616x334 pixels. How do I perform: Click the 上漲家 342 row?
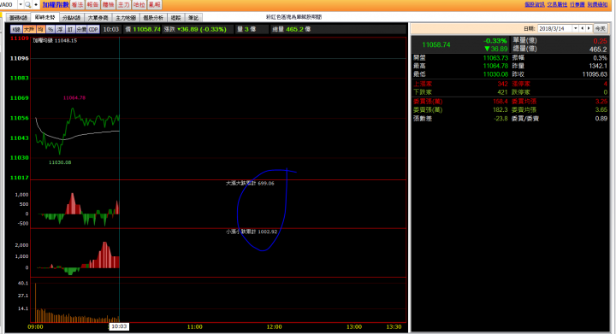pos(461,84)
